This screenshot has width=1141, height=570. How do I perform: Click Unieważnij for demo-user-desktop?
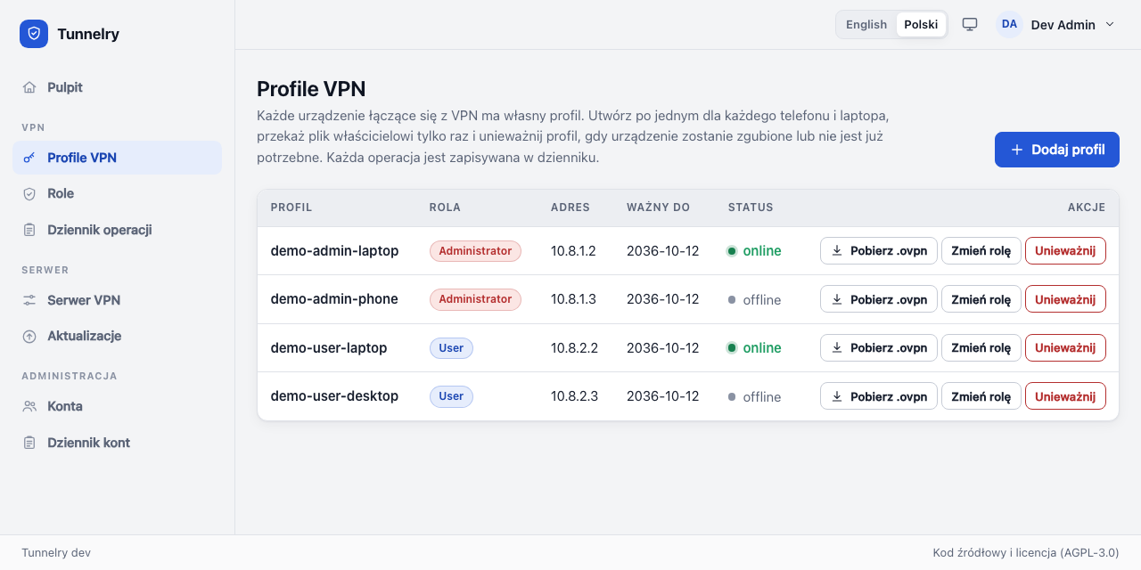pos(1065,396)
